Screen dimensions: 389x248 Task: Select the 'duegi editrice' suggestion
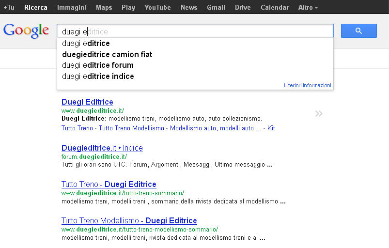[x=86, y=44]
